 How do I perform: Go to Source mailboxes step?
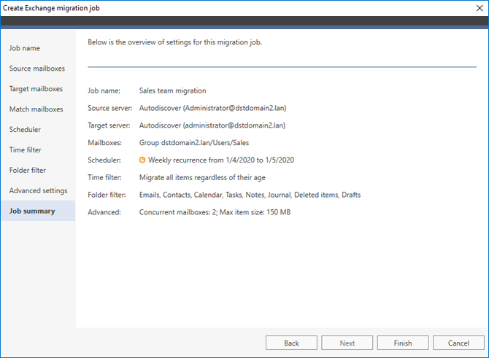pyautogui.click(x=37, y=69)
